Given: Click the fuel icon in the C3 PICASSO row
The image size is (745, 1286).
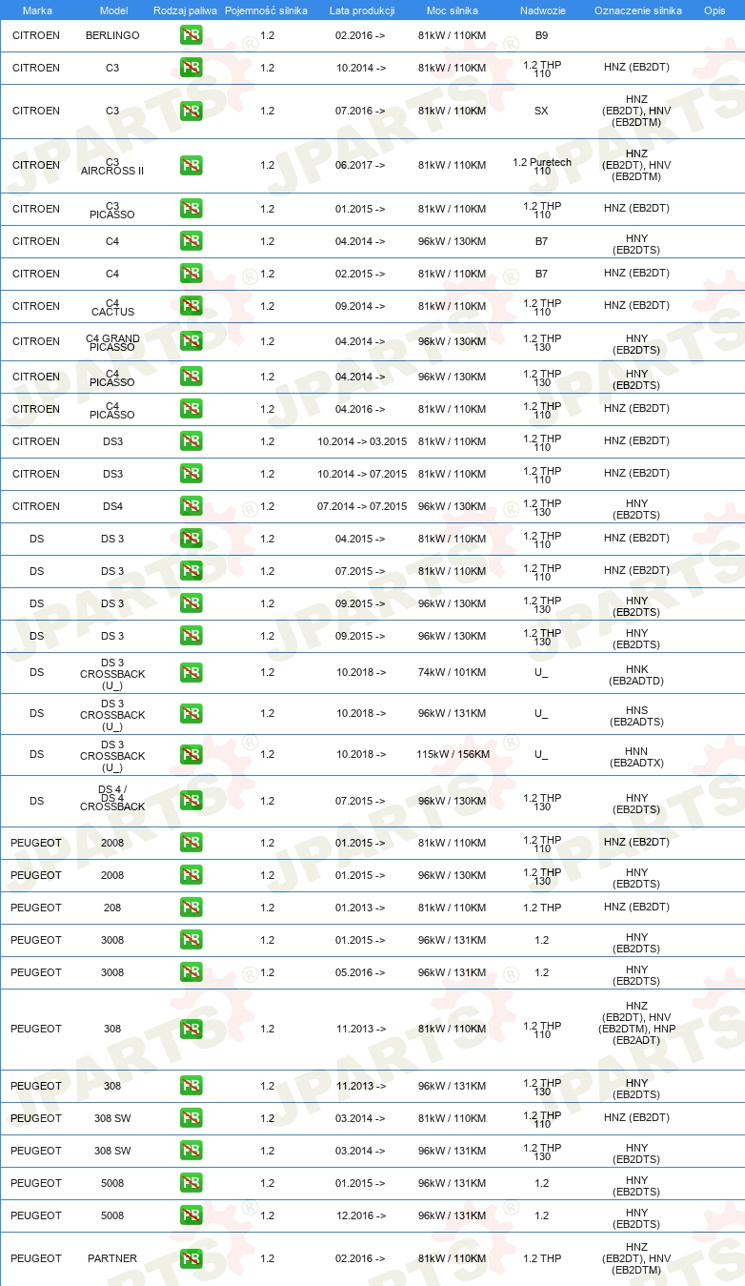Looking at the screenshot, I should click(191, 210).
